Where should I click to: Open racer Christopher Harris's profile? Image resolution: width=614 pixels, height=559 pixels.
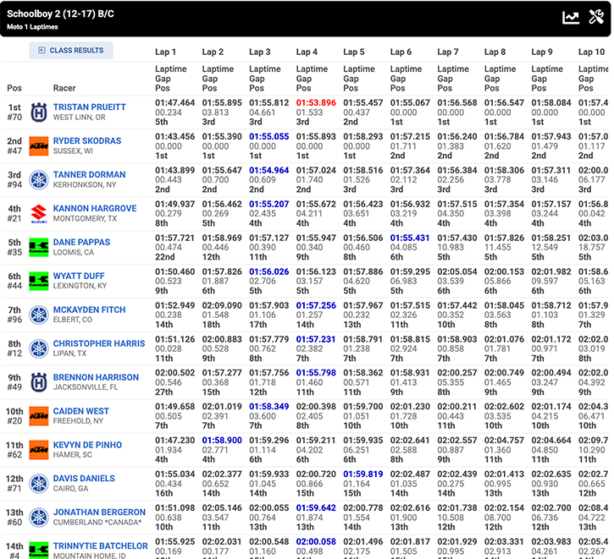99,343
